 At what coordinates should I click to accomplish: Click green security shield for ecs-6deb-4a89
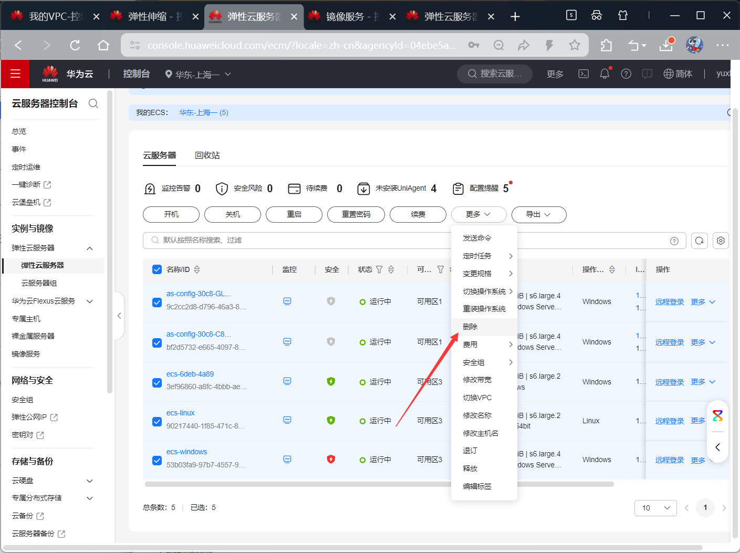point(331,382)
